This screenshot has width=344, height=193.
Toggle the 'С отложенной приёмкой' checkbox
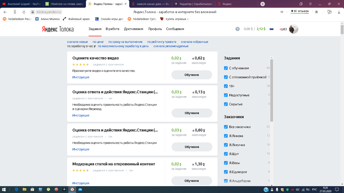[x=226, y=77]
